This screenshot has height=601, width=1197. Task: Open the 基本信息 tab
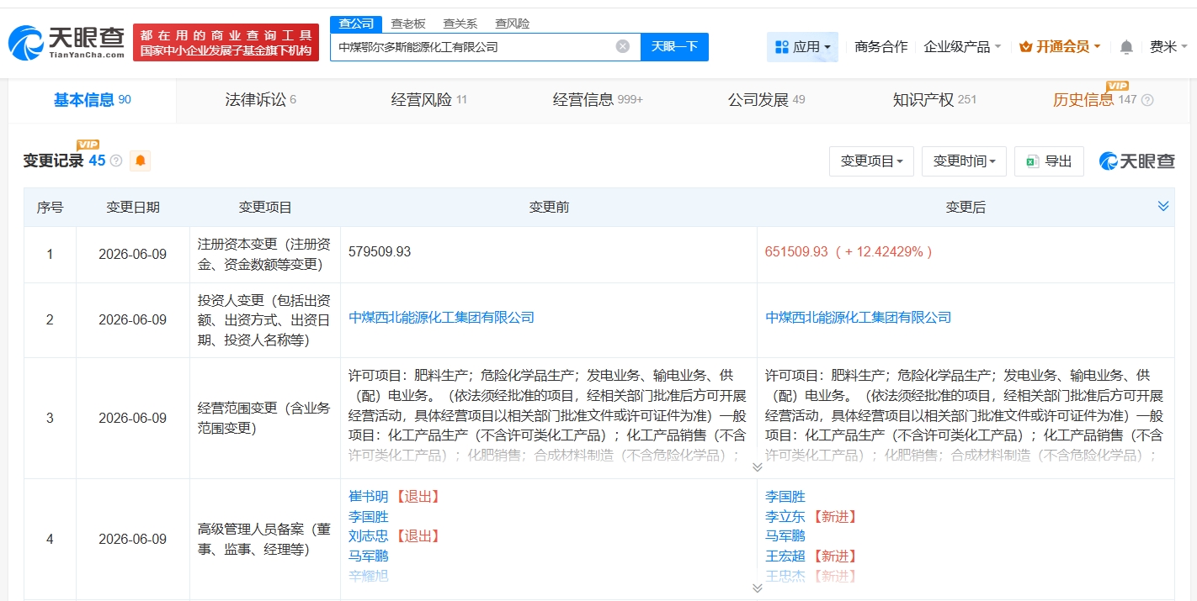(x=93, y=100)
